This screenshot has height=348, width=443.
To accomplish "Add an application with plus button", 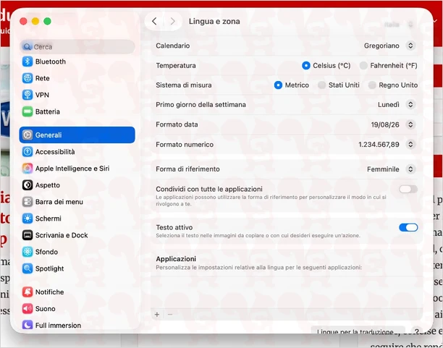I will [157, 315].
